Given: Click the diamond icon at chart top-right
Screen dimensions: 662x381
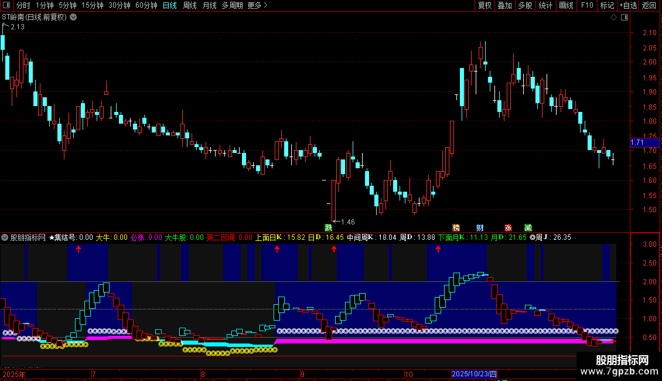Looking at the screenshot, I should pos(613,18).
